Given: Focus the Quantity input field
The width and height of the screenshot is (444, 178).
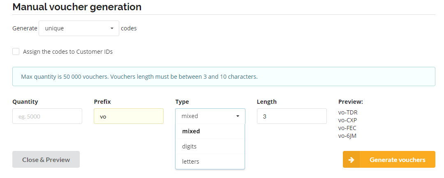Looking at the screenshot, I should pos(47,116).
